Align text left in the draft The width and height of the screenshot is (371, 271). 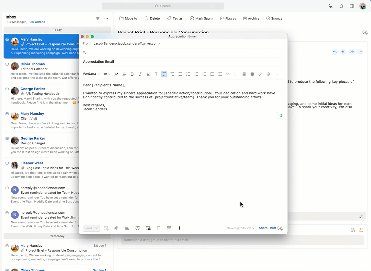tap(164, 74)
